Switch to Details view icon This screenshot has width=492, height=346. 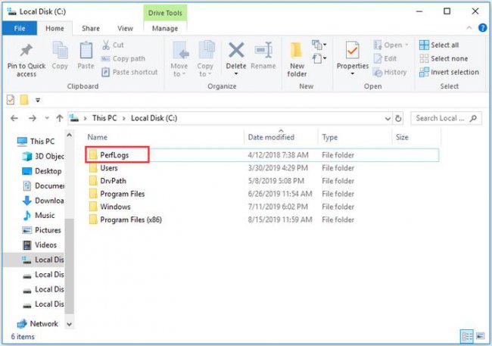coord(467,337)
